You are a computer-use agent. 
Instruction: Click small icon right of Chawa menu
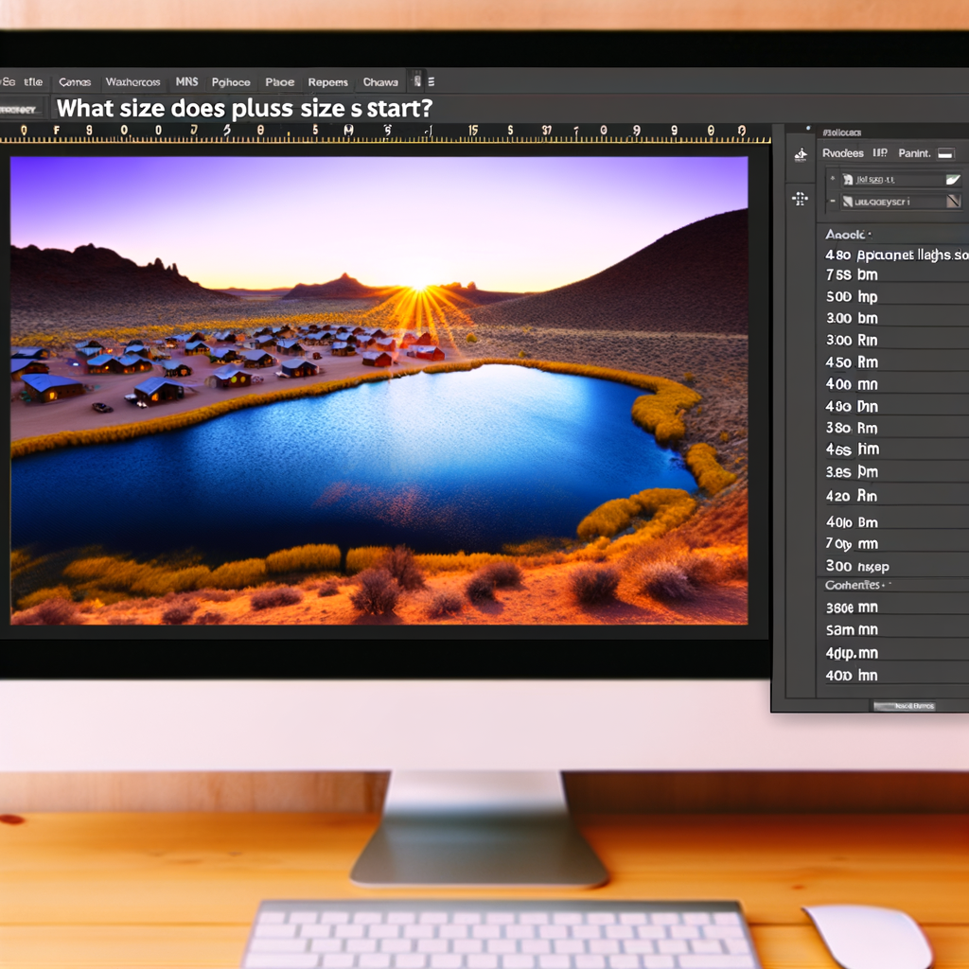[x=416, y=81]
